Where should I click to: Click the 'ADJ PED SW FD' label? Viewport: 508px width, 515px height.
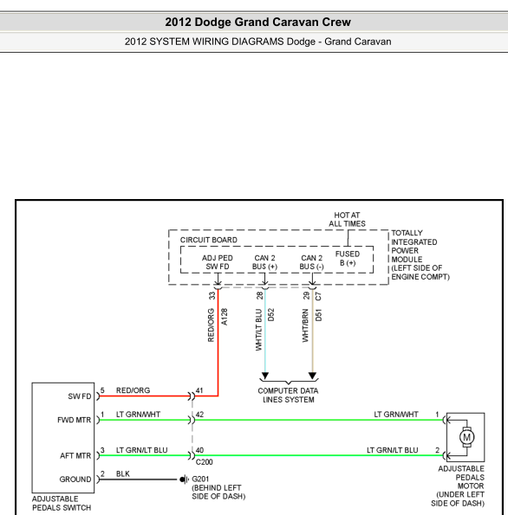(217, 262)
